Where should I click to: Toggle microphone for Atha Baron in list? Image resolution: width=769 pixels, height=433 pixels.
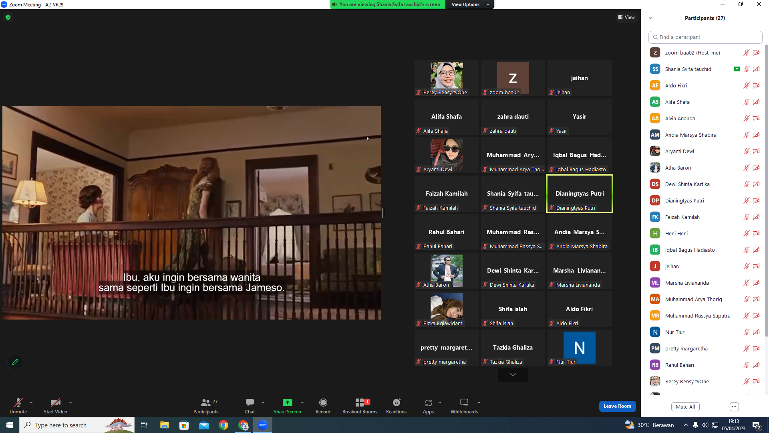point(747,168)
